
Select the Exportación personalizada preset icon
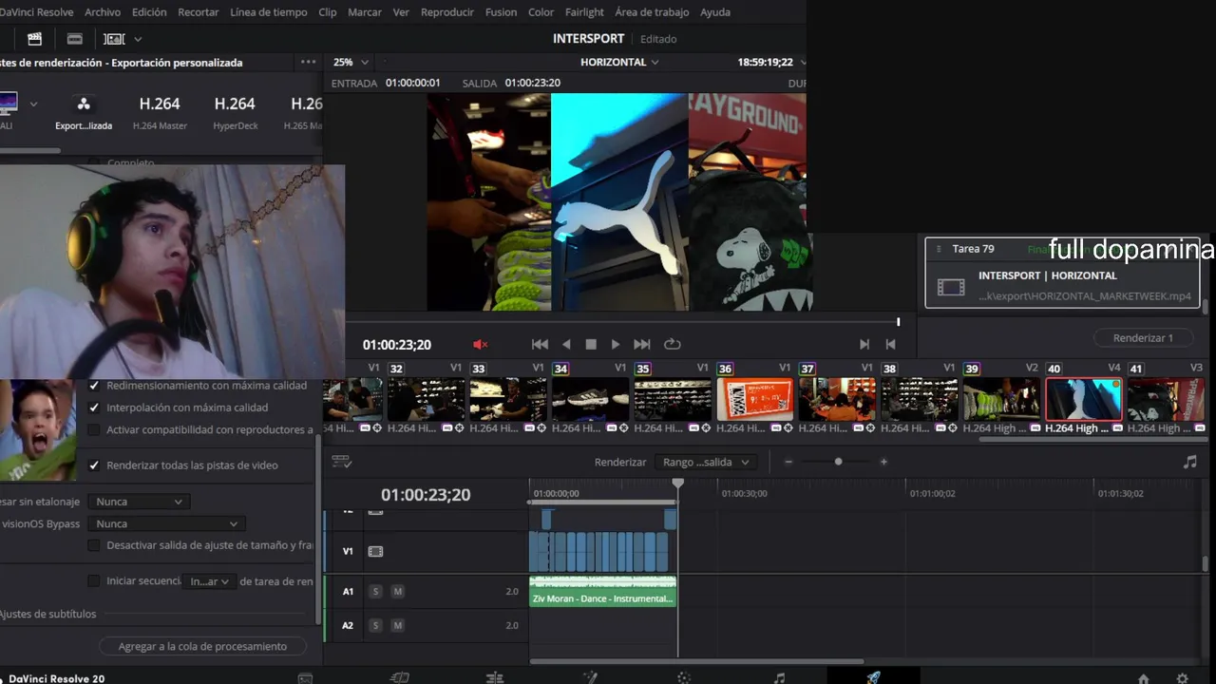coord(84,104)
